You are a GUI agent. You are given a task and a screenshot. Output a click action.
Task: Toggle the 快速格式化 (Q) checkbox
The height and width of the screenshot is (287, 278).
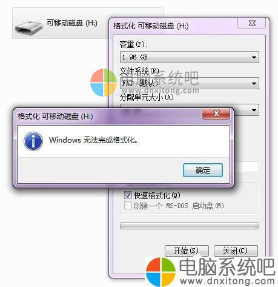(128, 195)
